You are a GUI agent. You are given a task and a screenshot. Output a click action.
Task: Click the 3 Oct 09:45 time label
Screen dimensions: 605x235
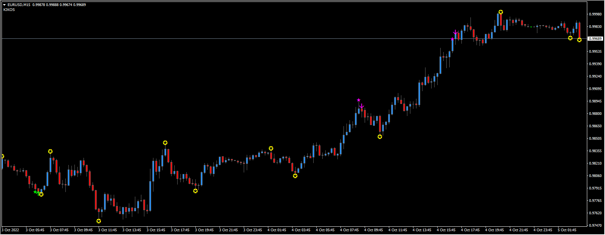[x=83, y=230]
